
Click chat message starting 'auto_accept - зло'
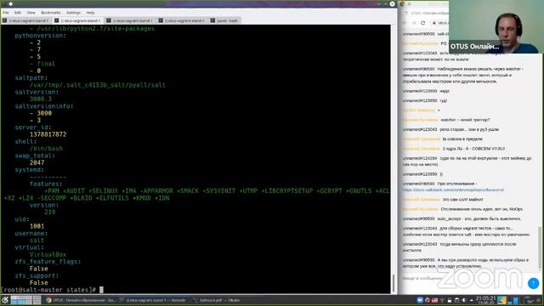(462, 219)
